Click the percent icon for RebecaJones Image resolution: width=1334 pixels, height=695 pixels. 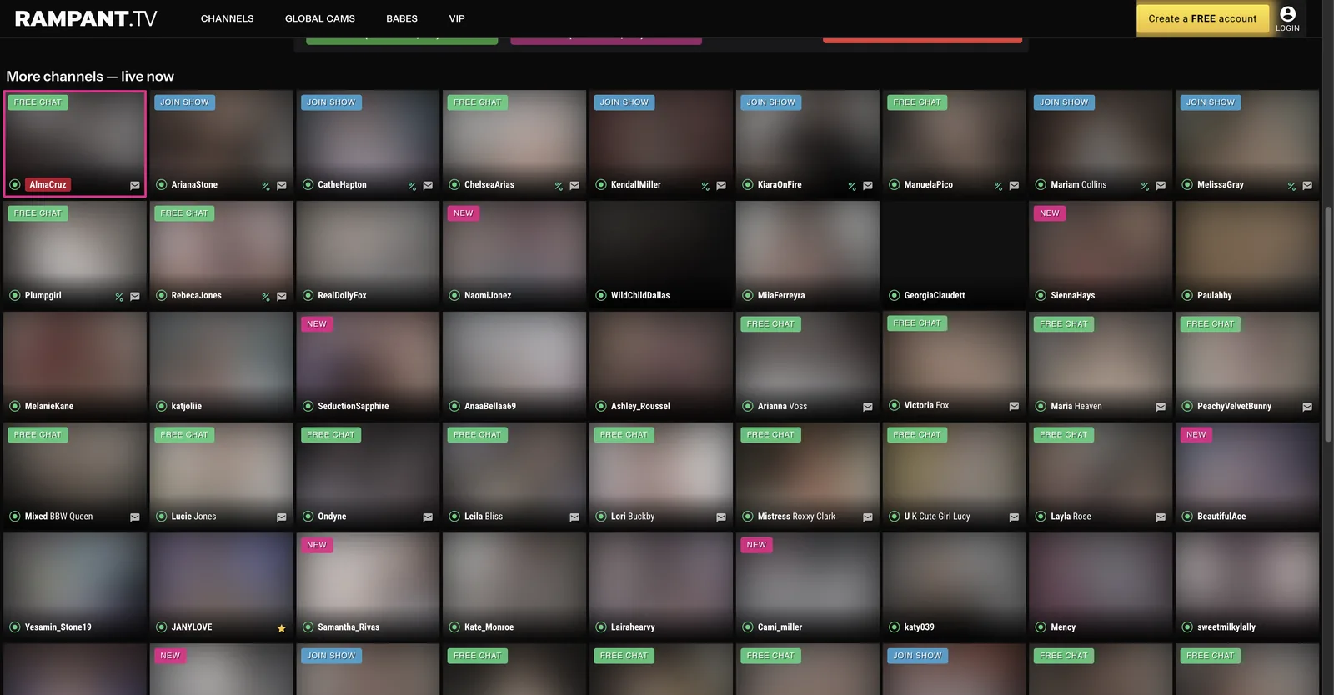click(x=266, y=297)
